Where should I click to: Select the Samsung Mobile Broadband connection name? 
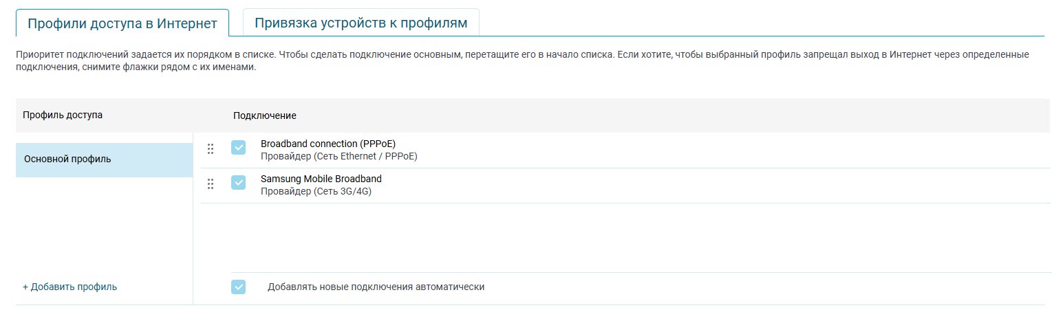pos(321,179)
